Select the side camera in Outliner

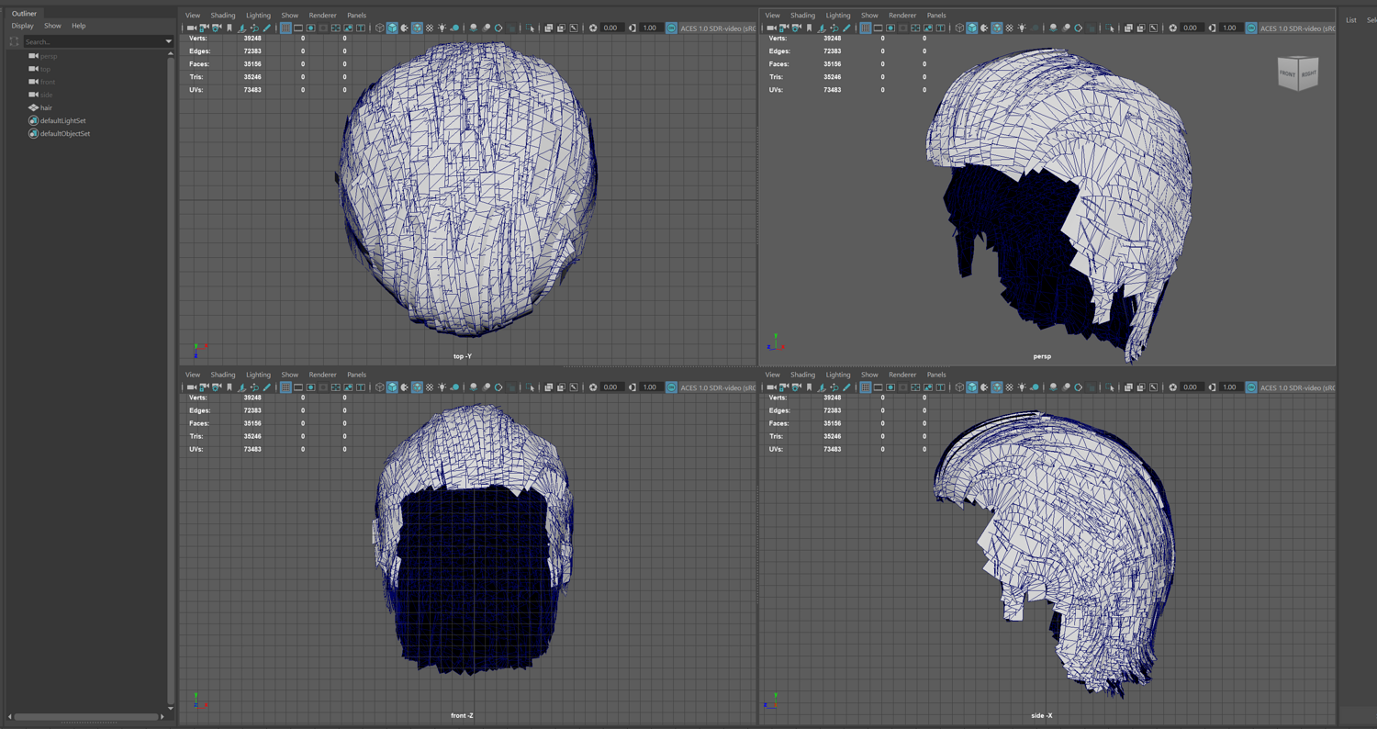tap(46, 95)
